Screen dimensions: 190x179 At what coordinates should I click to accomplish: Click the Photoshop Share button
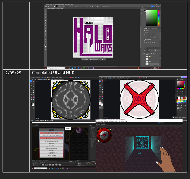(152, 6)
